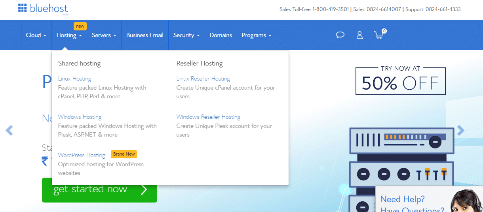Click the Shared hosting heading
Viewport: 483px width, 212px height.
tap(79, 63)
